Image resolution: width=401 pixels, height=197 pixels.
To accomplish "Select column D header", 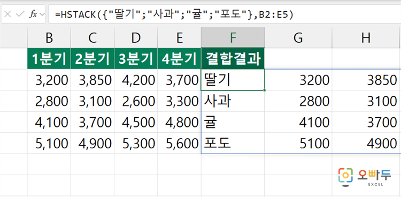I will click(136, 37).
